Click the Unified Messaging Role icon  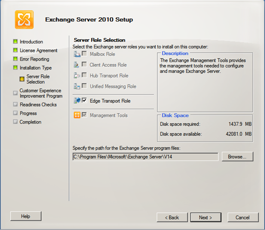pyautogui.click(x=77, y=86)
